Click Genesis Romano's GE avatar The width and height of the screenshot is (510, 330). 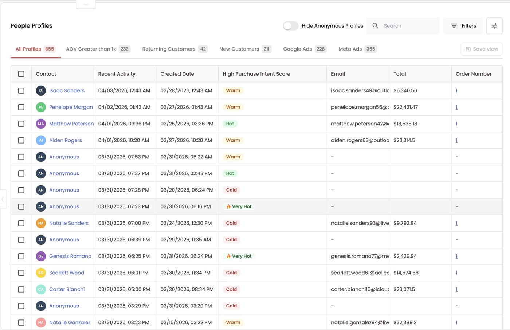tap(41, 256)
